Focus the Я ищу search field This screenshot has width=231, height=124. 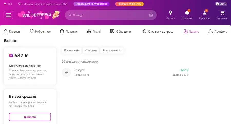click(111, 15)
